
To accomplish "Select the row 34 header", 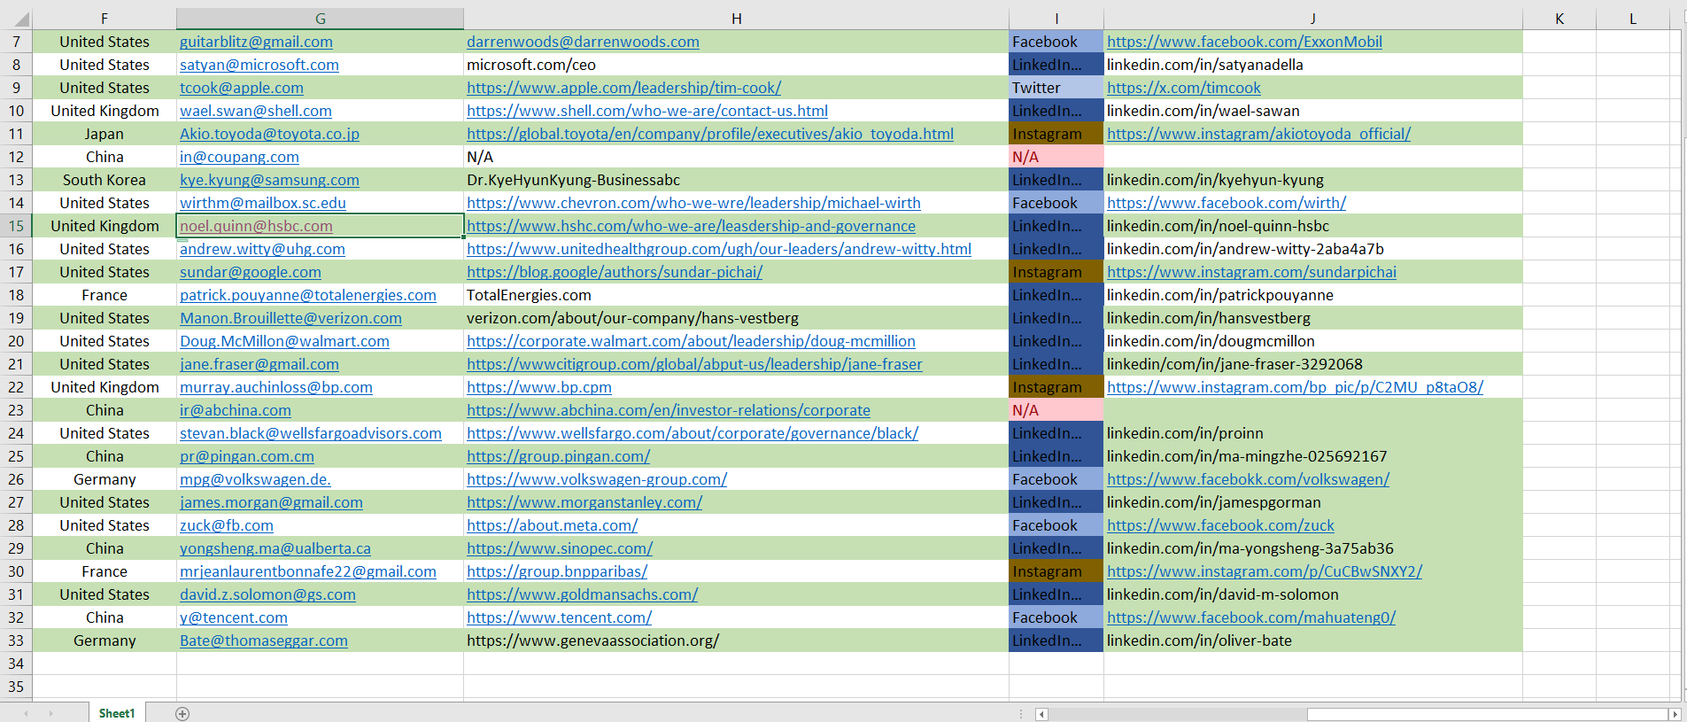I will click(x=16, y=664).
